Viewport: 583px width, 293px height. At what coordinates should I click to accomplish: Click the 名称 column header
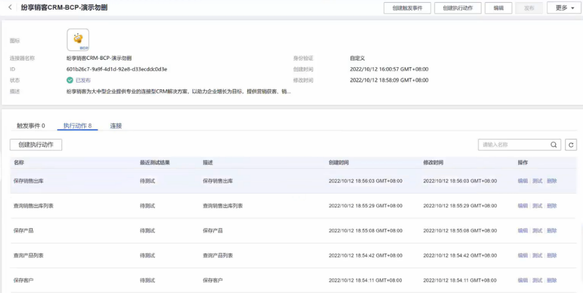pyautogui.click(x=19, y=163)
